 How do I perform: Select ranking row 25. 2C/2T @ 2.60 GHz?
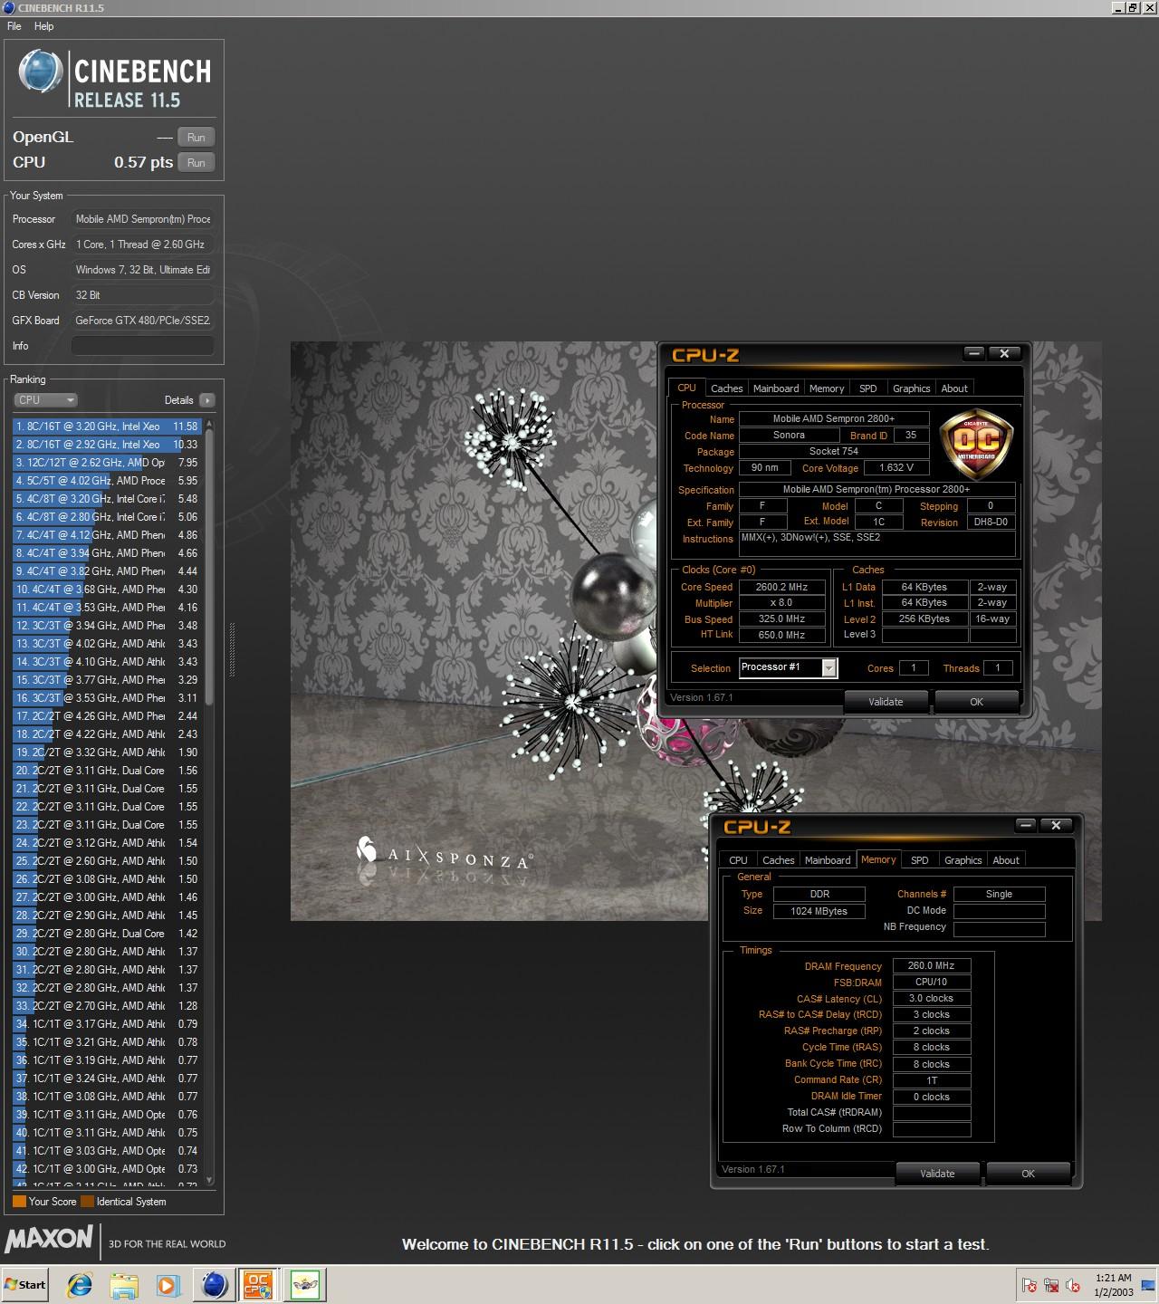pyautogui.click(x=107, y=860)
